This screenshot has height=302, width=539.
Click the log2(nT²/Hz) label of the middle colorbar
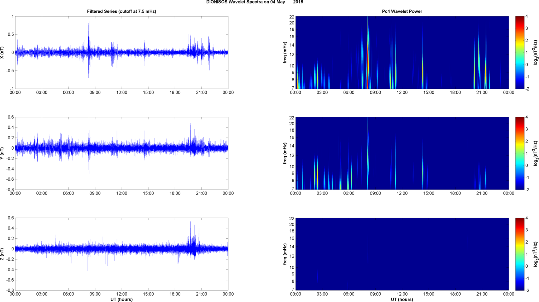[536, 153]
